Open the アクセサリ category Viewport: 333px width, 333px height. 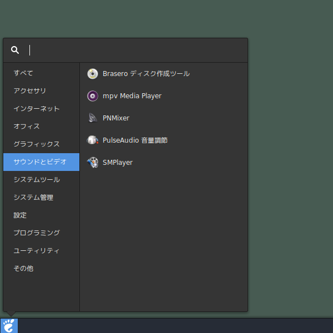[42, 91]
